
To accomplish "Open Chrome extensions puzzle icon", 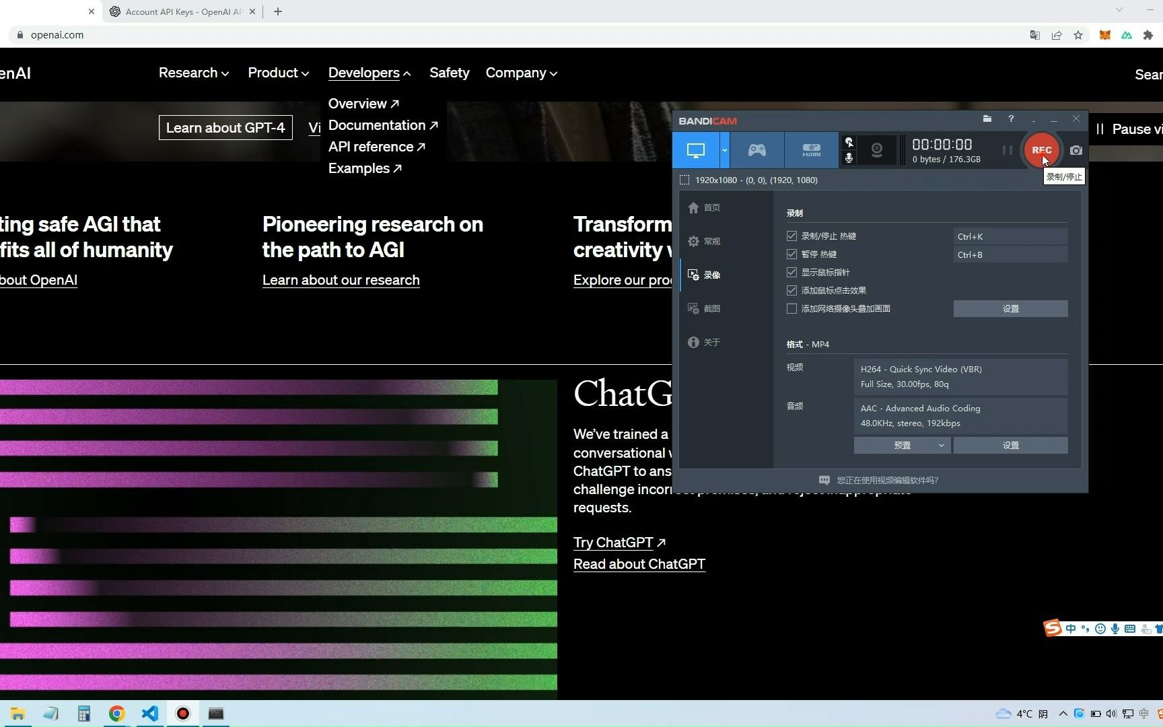I will (1148, 35).
